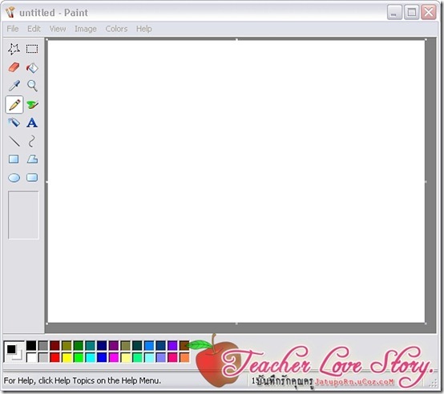Click the tool options box below tools
444x394 pixels.
pyautogui.click(x=23, y=215)
